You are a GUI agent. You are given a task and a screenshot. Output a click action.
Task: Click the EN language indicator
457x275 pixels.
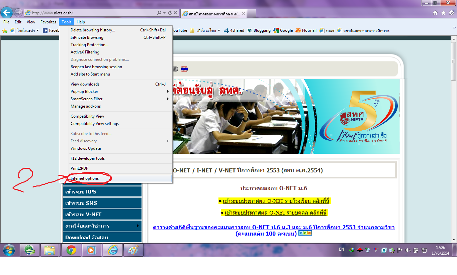click(x=341, y=249)
